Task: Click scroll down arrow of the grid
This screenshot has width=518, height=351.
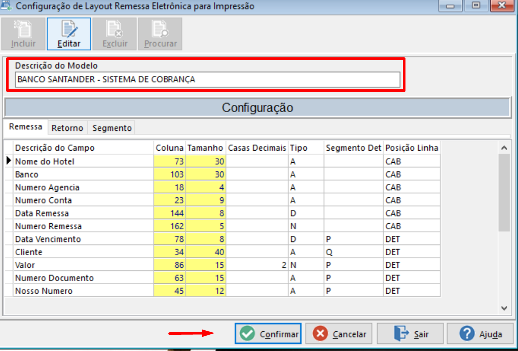Action: pyautogui.click(x=504, y=308)
